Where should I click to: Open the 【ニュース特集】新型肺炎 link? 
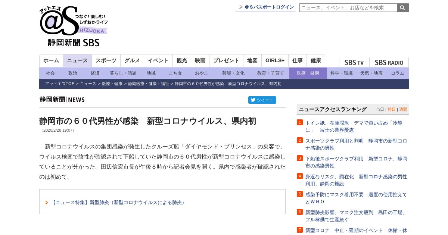coord(118,203)
